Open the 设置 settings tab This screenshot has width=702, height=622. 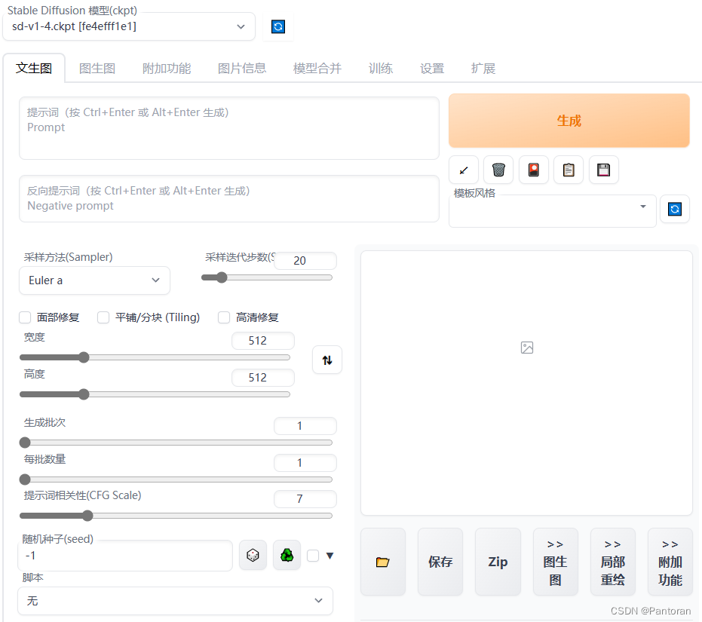pyautogui.click(x=432, y=69)
